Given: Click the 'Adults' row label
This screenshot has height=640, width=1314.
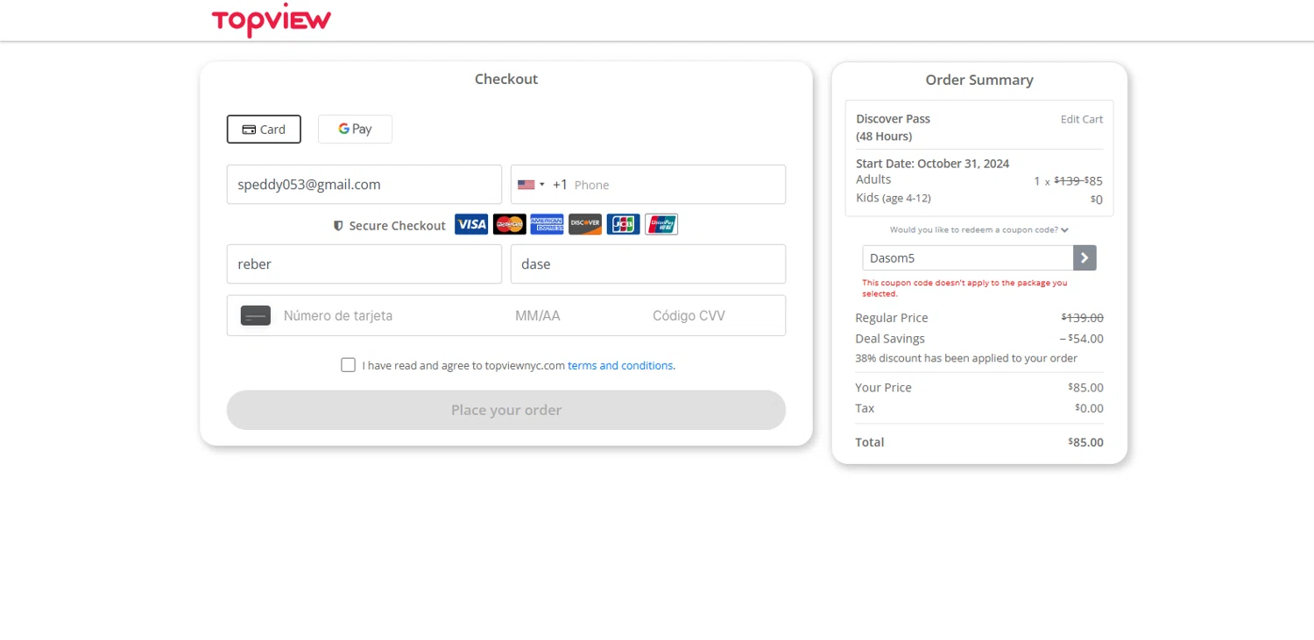Looking at the screenshot, I should pos(873,179).
